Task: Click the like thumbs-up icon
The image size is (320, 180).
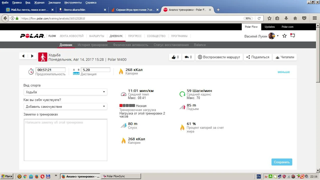Action: [174, 57]
